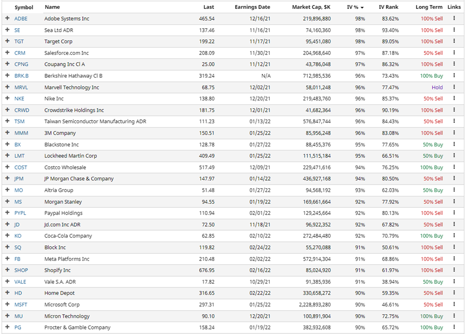466x334 pixels.
Task: Click the plus icon next to Meta Platforms
Action: pyautogui.click(x=7, y=259)
